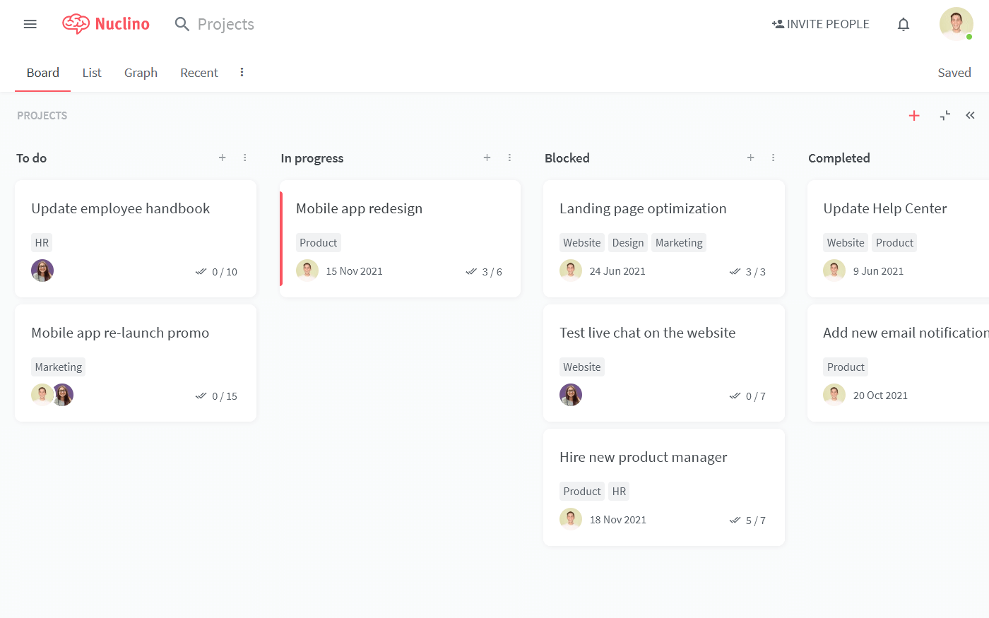Open Update employee handbook card
989x618 pixels.
point(136,239)
